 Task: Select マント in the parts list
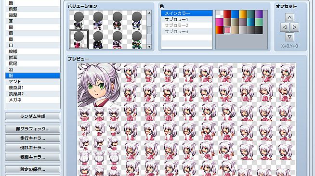coord(33,82)
